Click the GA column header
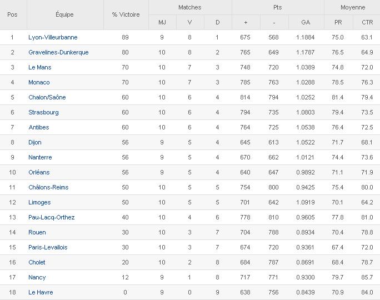 (306, 22)
